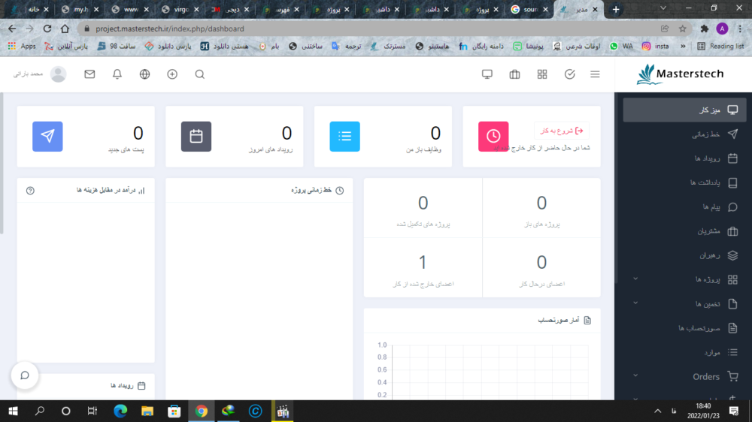Screen dimensions: 752x422
Task: Select خط زمانی in the sidebar
Action: pyautogui.click(x=705, y=134)
